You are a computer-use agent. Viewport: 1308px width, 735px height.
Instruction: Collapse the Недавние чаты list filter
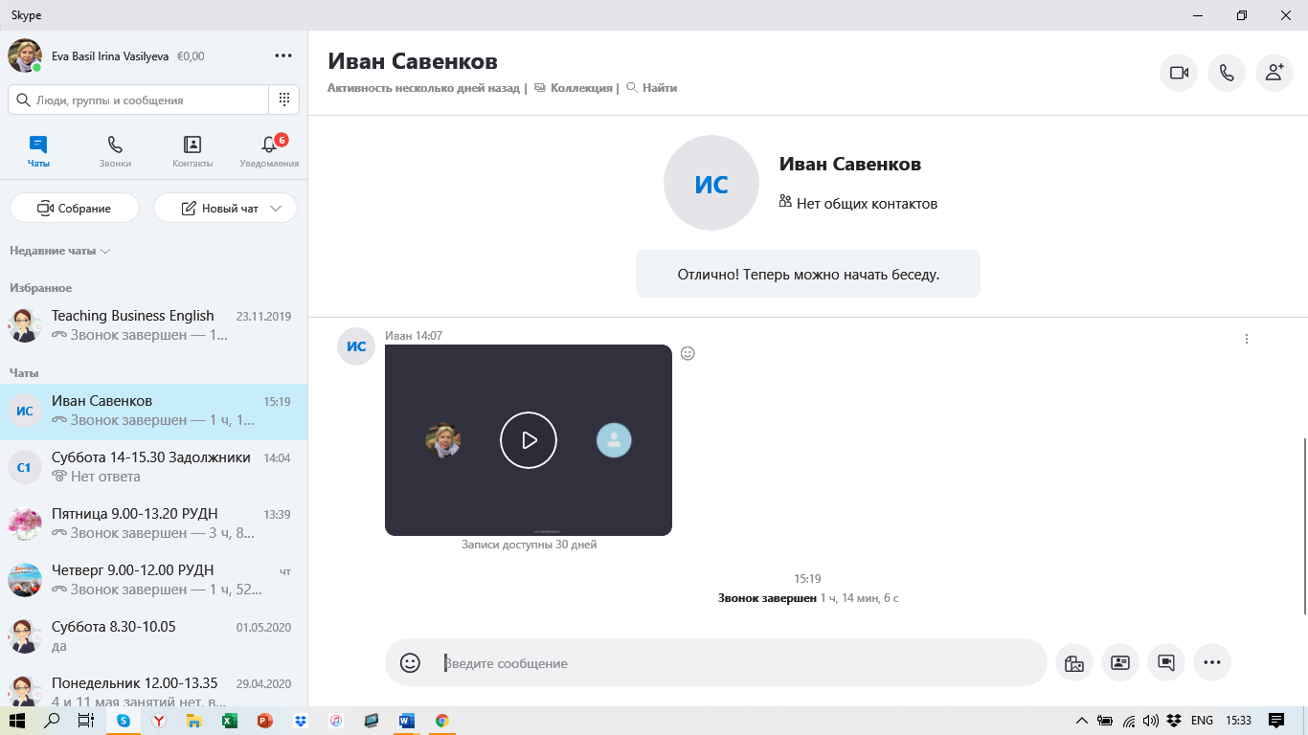[x=60, y=251]
